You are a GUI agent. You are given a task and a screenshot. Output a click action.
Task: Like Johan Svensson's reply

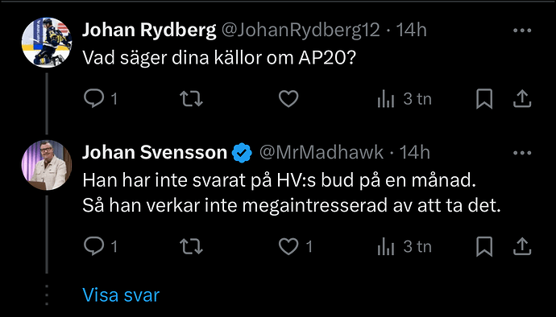point(288,246)
